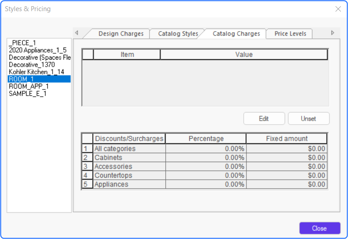Select ROOM_APP_1 catalog entry
This screenshot has height=239, width=348.
point(29,86)
